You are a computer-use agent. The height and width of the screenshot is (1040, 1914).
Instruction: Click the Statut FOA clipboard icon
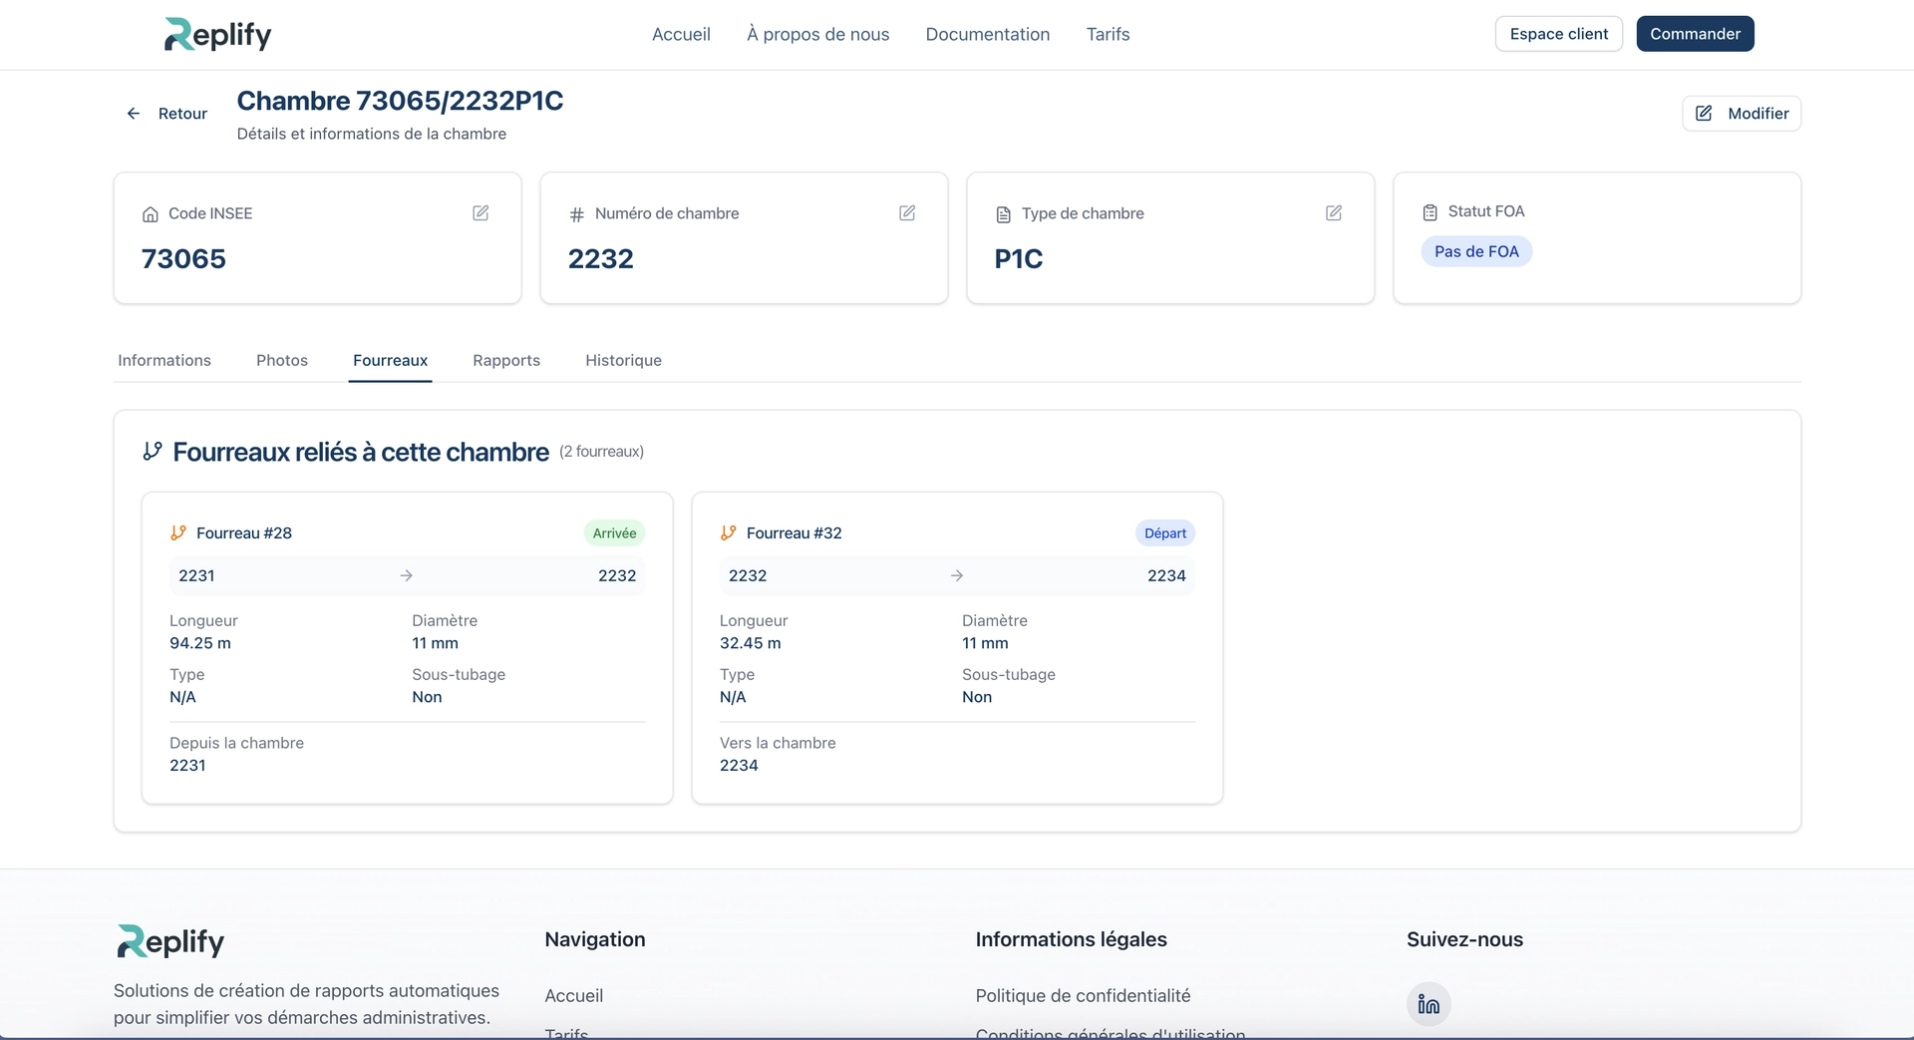(1431, 212)
